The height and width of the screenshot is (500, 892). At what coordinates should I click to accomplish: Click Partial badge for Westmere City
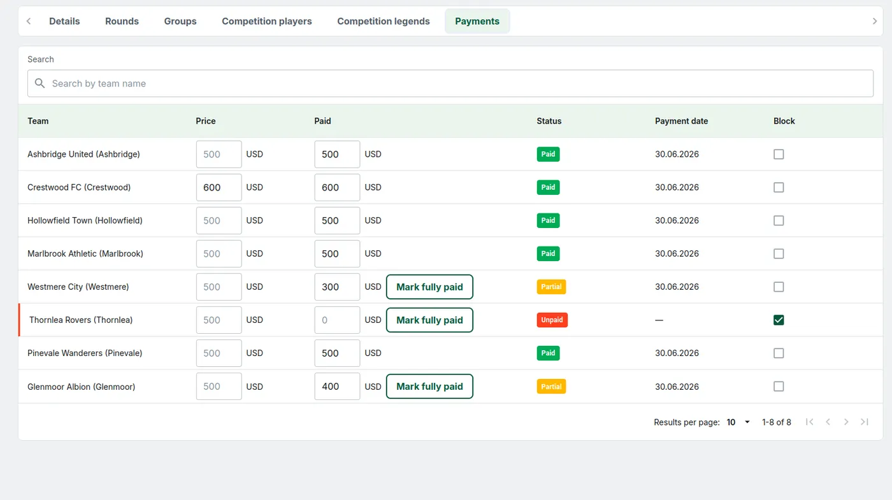pos(551,287)
